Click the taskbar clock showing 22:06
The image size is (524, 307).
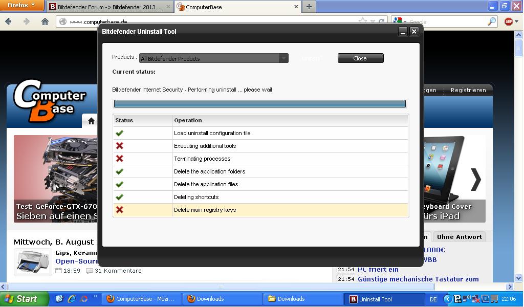coord(509,299)
